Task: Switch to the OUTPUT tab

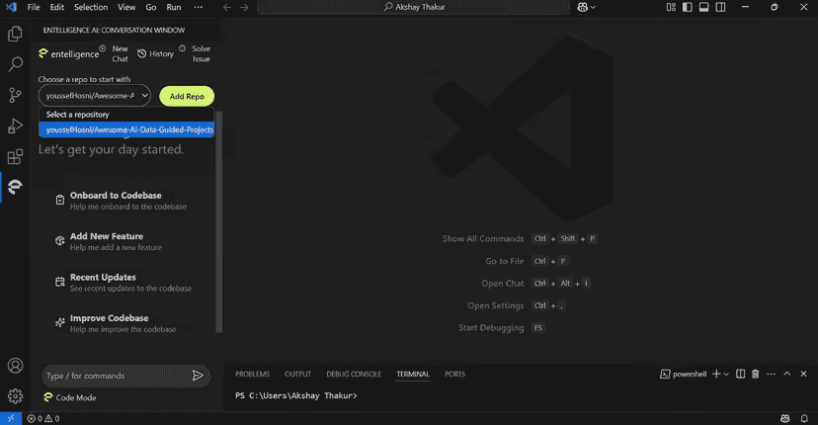Action: [x=298, y=375]
